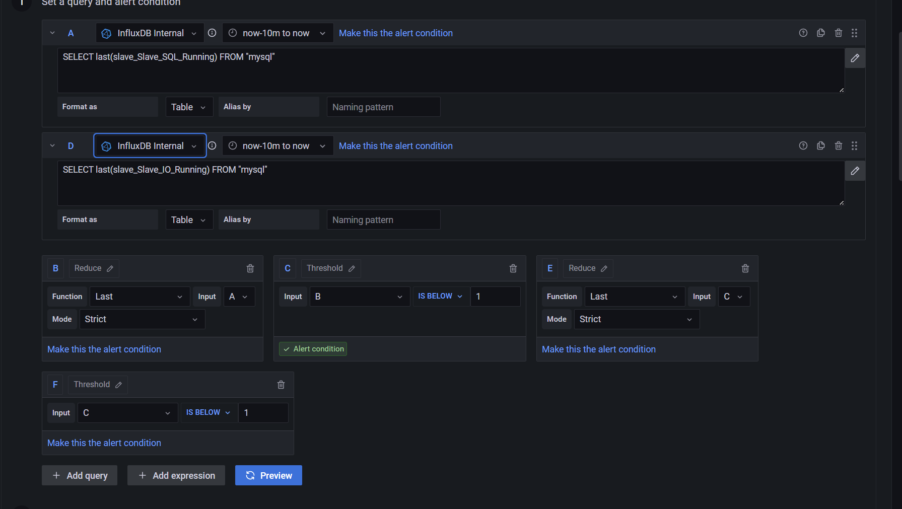Open help for query A
902x509 pixels.
click(803, 33)
